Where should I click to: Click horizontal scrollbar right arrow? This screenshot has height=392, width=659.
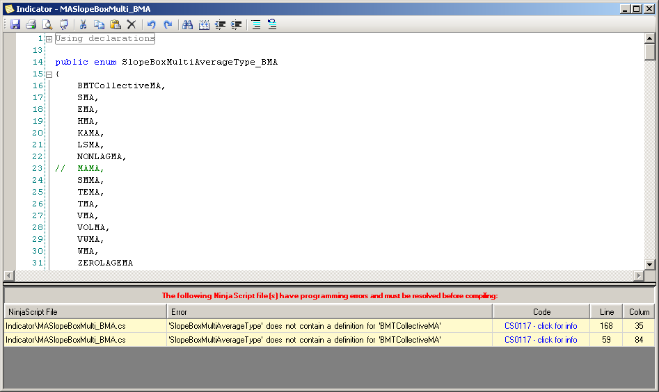(x=639, y=275)
